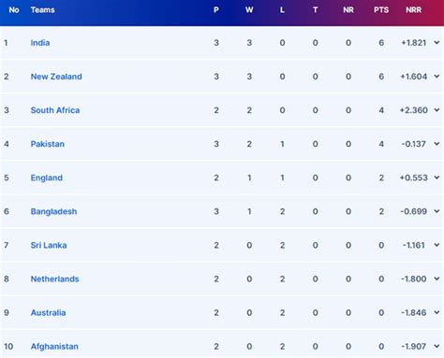Image resolution: width=444 pixels, height=358 pixels.
Task: Open the Pakistan team link
Action: pyautogui.click(x=48, y=144)
